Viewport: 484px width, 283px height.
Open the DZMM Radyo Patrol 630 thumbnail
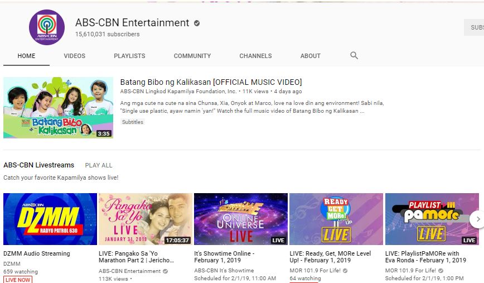click(50, 219)
